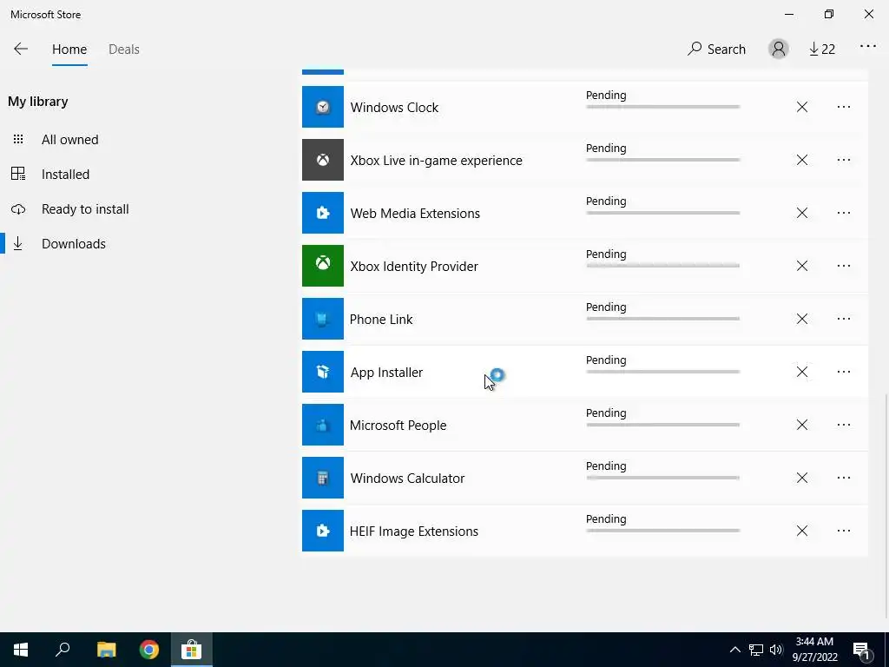Switch to the Home tab

point(69,50)
